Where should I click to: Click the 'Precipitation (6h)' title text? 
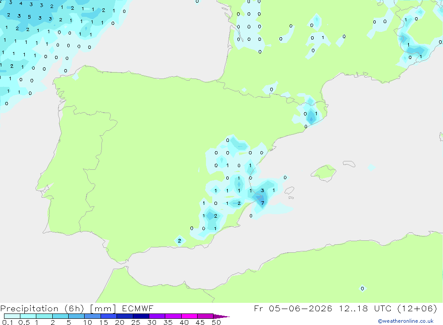42,309
